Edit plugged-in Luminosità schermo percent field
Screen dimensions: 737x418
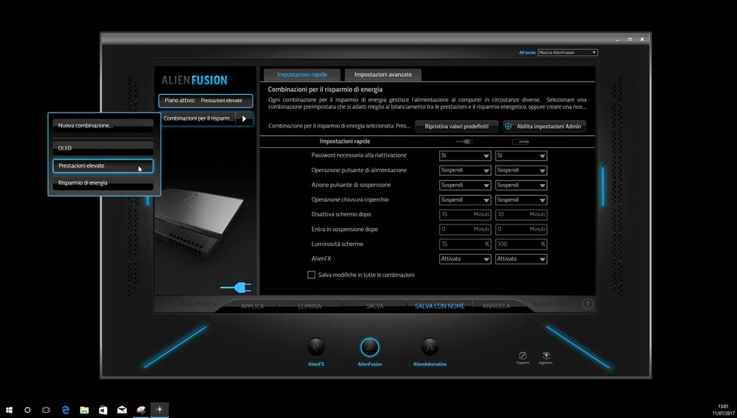[x=465, y=244]
